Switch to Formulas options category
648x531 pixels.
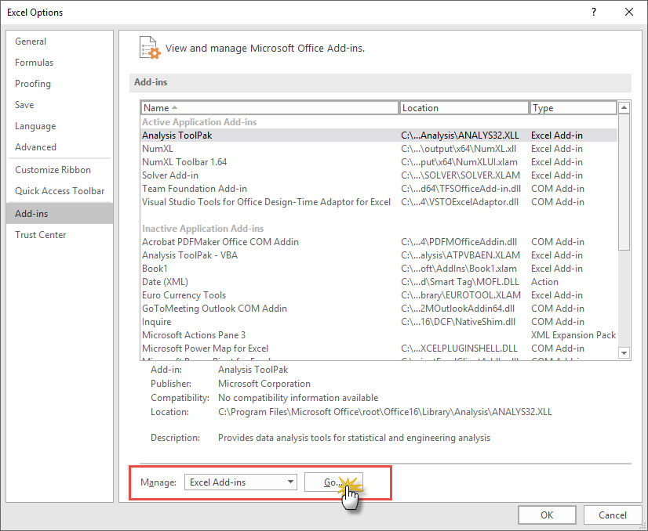coord(35,63)
